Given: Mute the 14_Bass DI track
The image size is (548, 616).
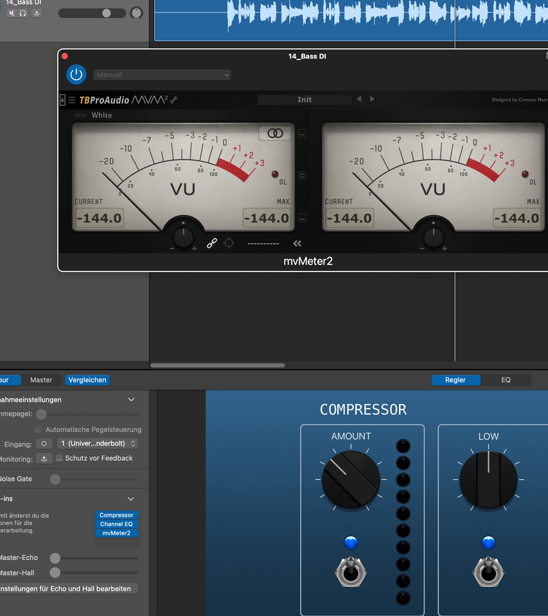Looking at the screenshot, I should [12, 13].
